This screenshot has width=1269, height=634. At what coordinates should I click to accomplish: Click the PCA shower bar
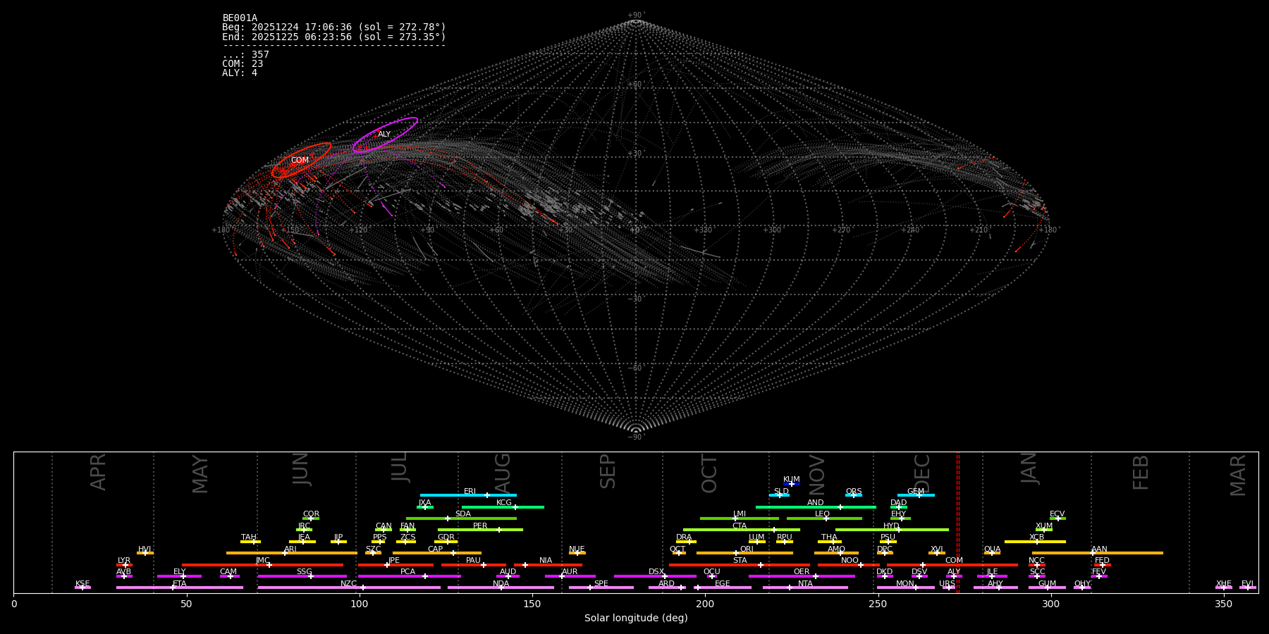(409, 576)
